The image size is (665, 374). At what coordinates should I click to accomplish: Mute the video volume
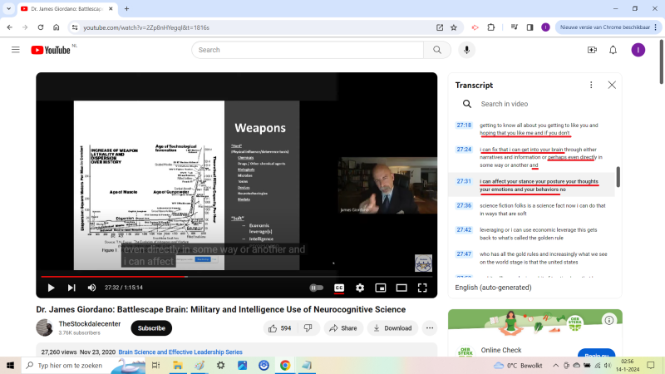point(91,288)
